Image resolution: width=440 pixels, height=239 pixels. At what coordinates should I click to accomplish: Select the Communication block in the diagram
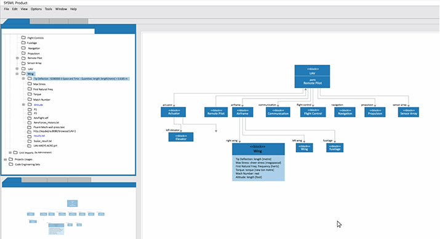tap(278, 112)
